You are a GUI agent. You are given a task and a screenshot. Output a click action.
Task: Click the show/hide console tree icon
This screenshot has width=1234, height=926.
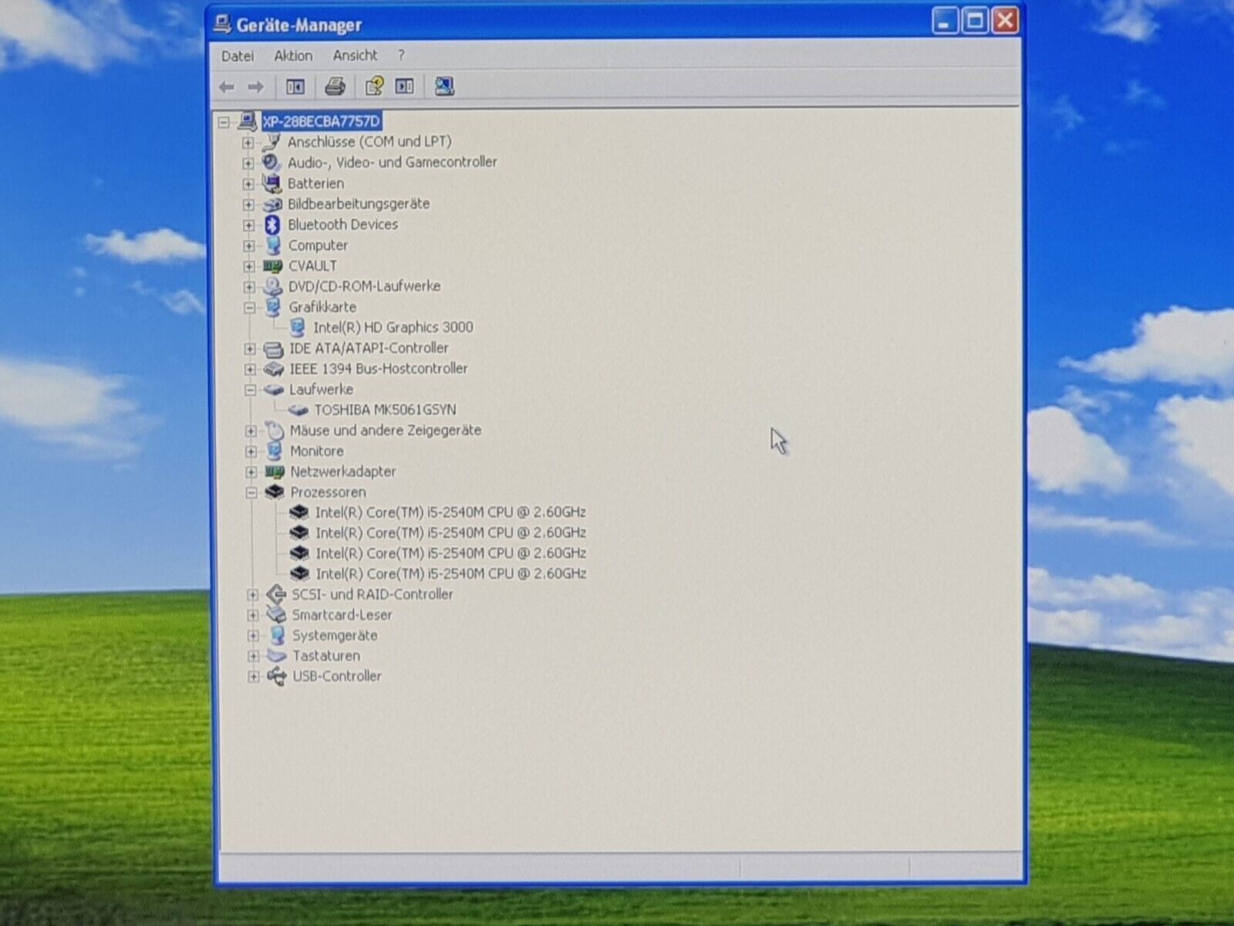click(295, 86)
